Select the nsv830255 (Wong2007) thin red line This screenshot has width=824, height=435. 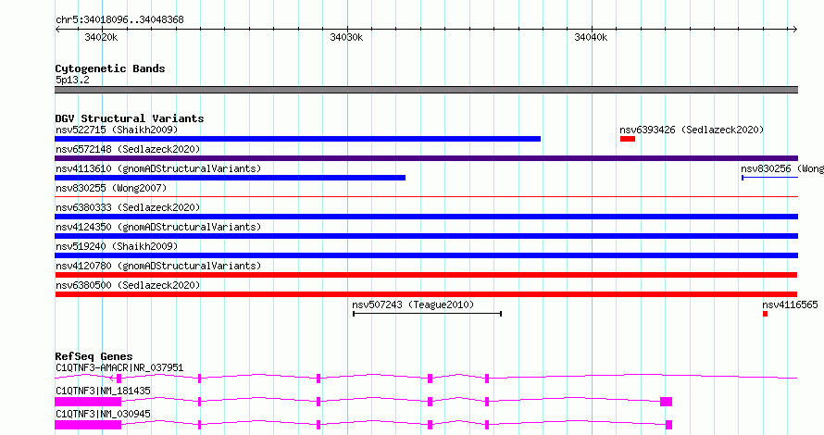(x=426, y=197)
